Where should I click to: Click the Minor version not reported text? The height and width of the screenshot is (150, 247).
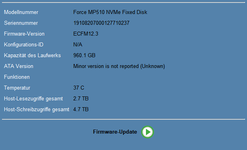pos(119,66)
